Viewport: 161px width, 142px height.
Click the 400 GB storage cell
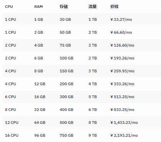67,110
